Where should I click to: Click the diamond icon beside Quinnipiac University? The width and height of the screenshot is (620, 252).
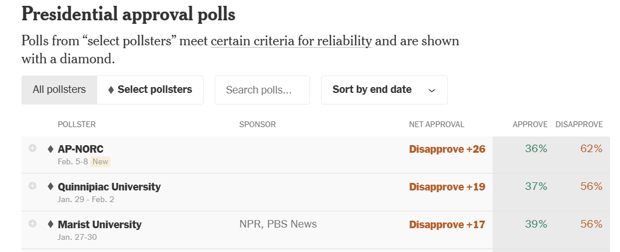coord(51,187)
